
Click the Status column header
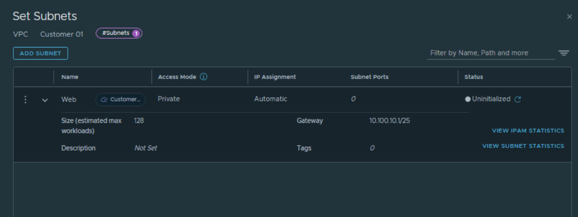[x=474, y=77]
